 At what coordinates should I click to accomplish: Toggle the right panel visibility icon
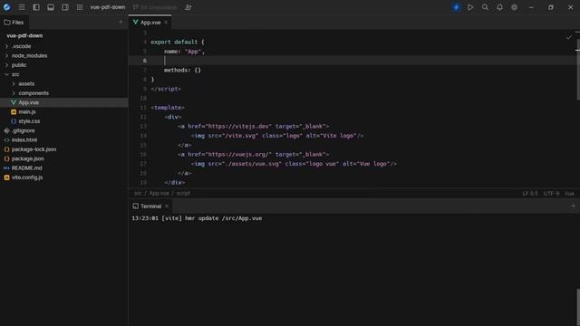pos(65,7)
